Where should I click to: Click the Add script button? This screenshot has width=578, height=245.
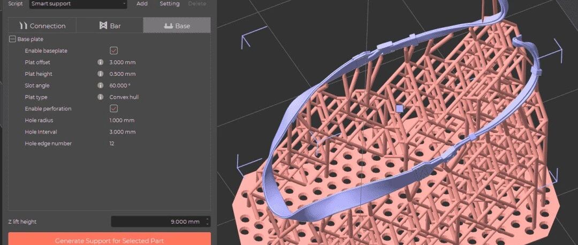coord(142,4)
